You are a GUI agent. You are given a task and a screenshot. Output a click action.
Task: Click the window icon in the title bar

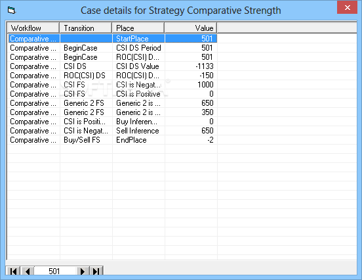11,11
